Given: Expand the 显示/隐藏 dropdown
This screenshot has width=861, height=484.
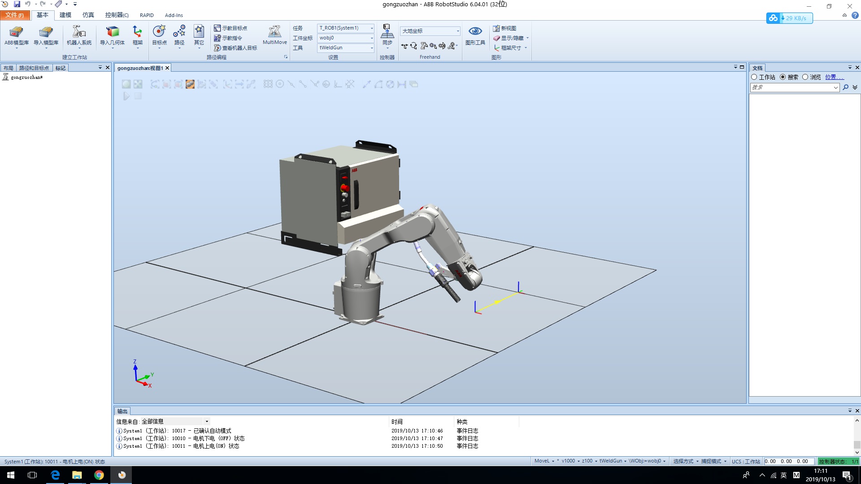Looking at the screenshot, I should point(528,38).
